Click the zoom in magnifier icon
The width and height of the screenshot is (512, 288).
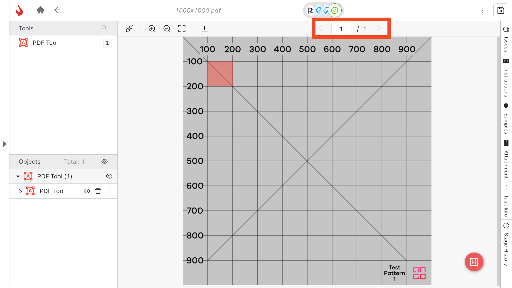click(x=152, y=29)
